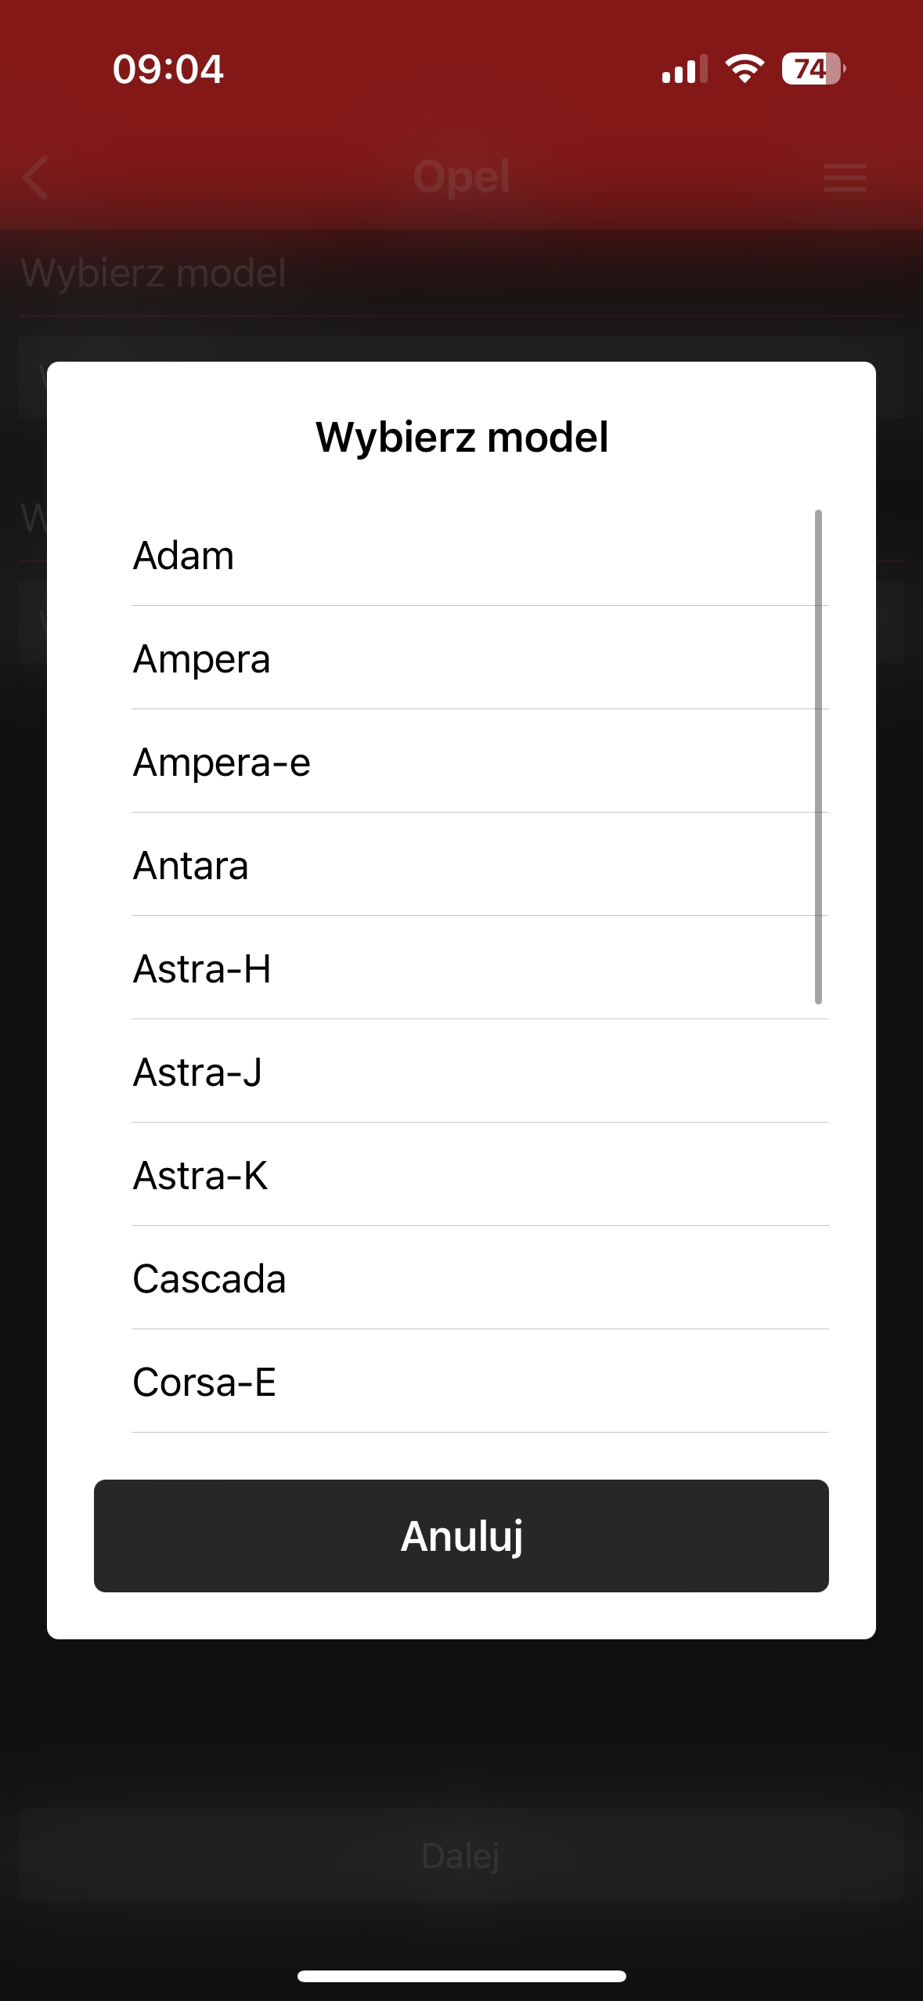The image size is (923, 2001).
Task: Click the model list scrollbar
Action: (818, 756)
